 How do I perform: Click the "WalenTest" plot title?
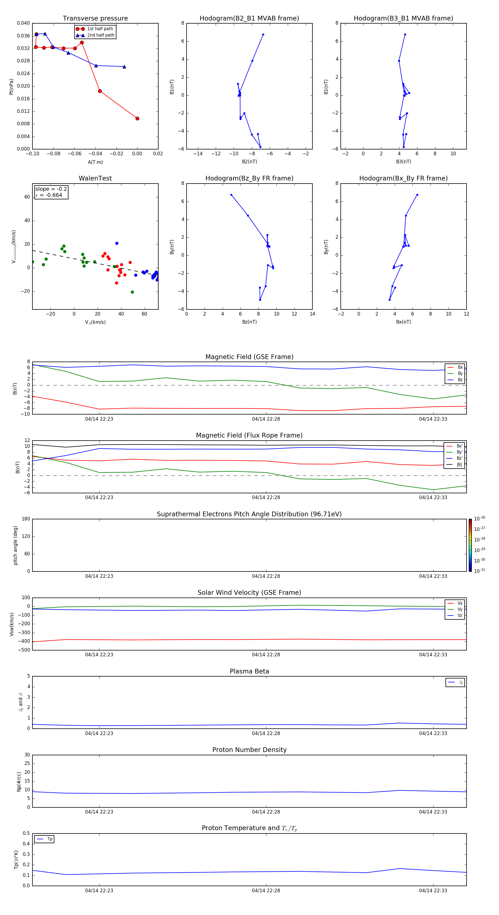point(95,178)
